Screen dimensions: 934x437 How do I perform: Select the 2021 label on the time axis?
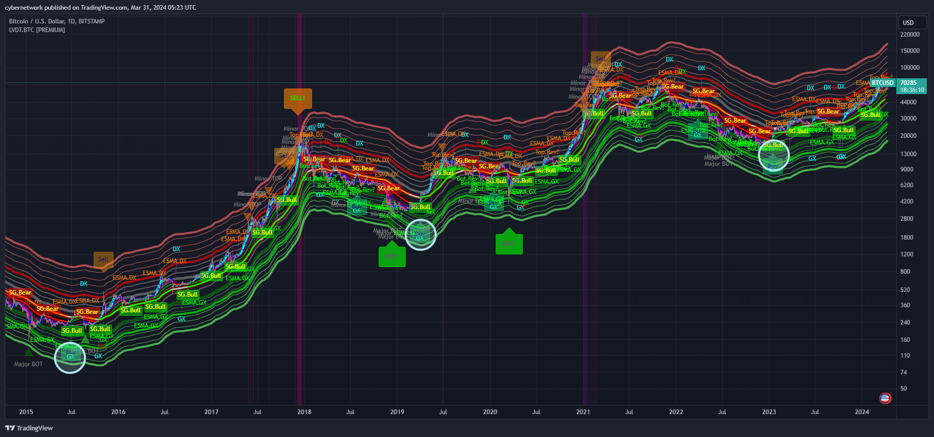pyautogui.click(x=583, y=412)
